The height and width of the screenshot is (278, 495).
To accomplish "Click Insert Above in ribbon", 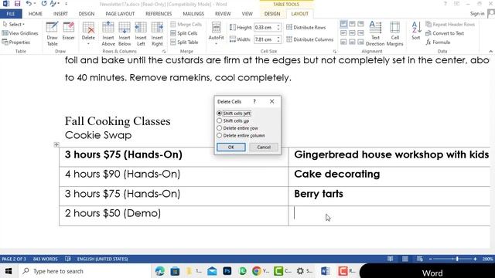I will pos(108,34).
